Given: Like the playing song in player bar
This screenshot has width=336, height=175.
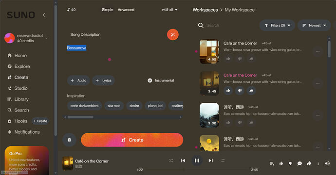Looking at the screenshot, I should (281, 163).
